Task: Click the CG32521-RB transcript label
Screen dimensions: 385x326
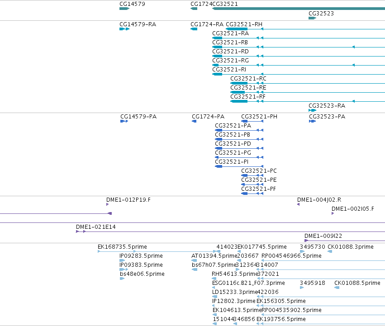Action: pos(230,43)
